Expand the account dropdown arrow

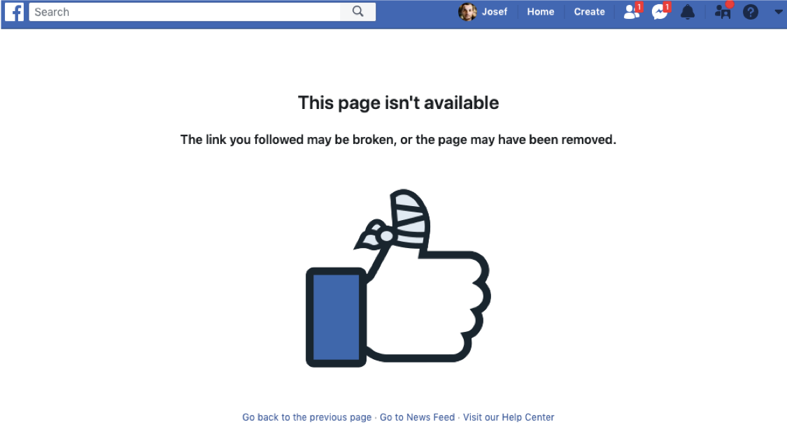coord(778,12)
